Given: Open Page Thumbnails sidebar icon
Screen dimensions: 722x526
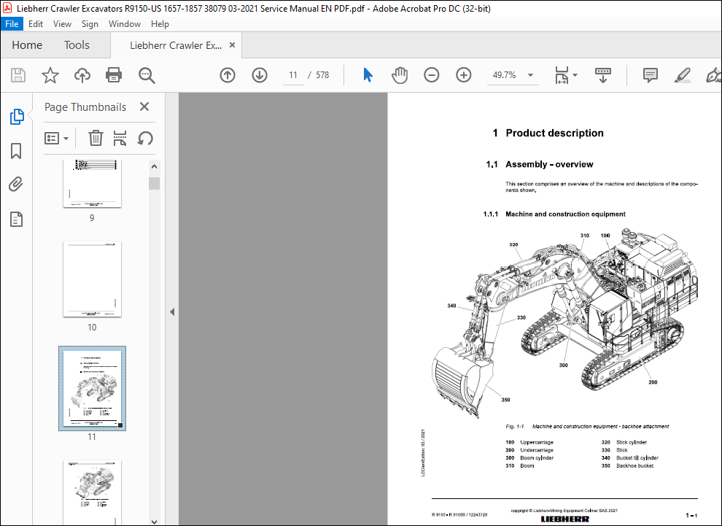Looking at the screenshot, I should (17, 117).
